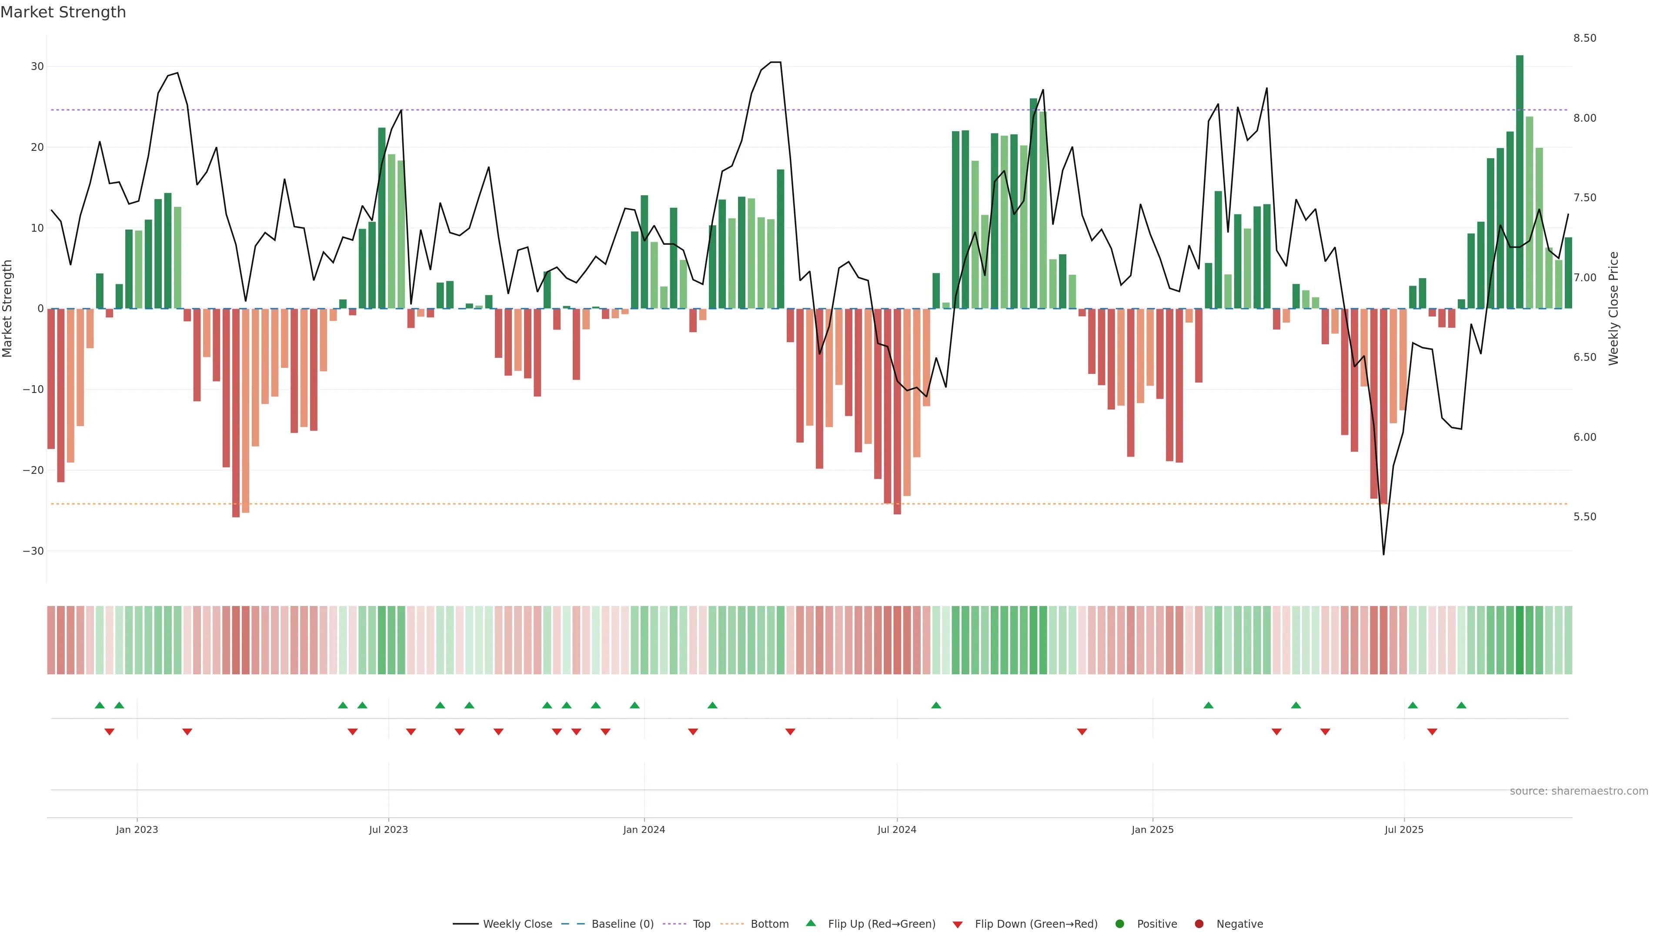Click the Jul 2024 x-axis label
Screen dimensions: 1670x939
[897, 829]
